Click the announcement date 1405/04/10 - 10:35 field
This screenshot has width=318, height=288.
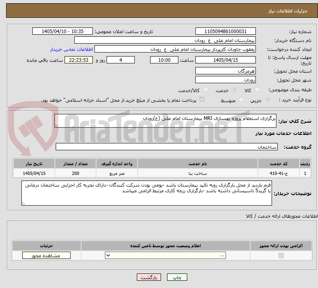pos(63,31)
